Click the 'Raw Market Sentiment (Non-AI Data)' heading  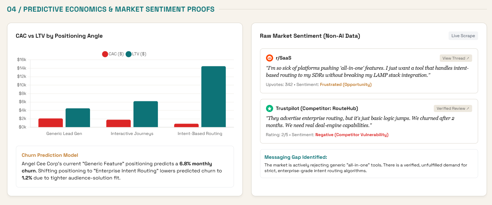310,36
